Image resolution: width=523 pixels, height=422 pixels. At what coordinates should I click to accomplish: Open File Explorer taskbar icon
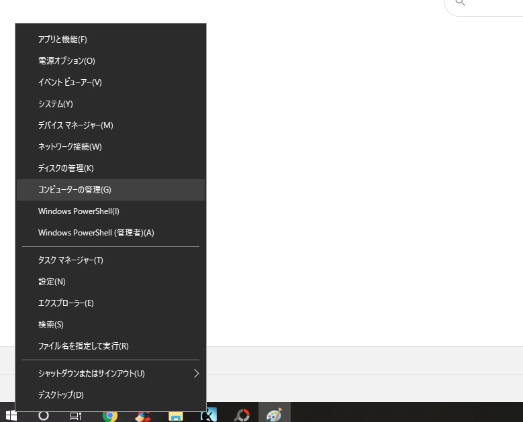(175, 417)
